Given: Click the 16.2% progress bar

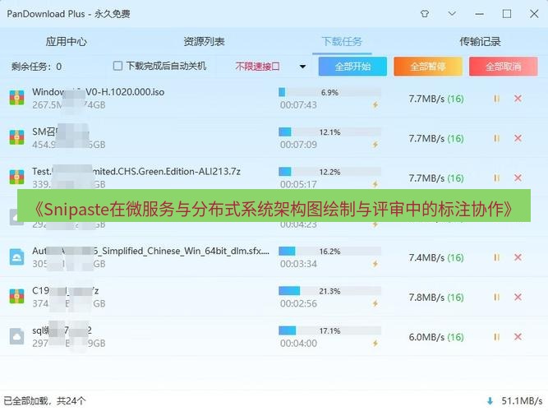Looking at the screenshot, I should [329, 252].
